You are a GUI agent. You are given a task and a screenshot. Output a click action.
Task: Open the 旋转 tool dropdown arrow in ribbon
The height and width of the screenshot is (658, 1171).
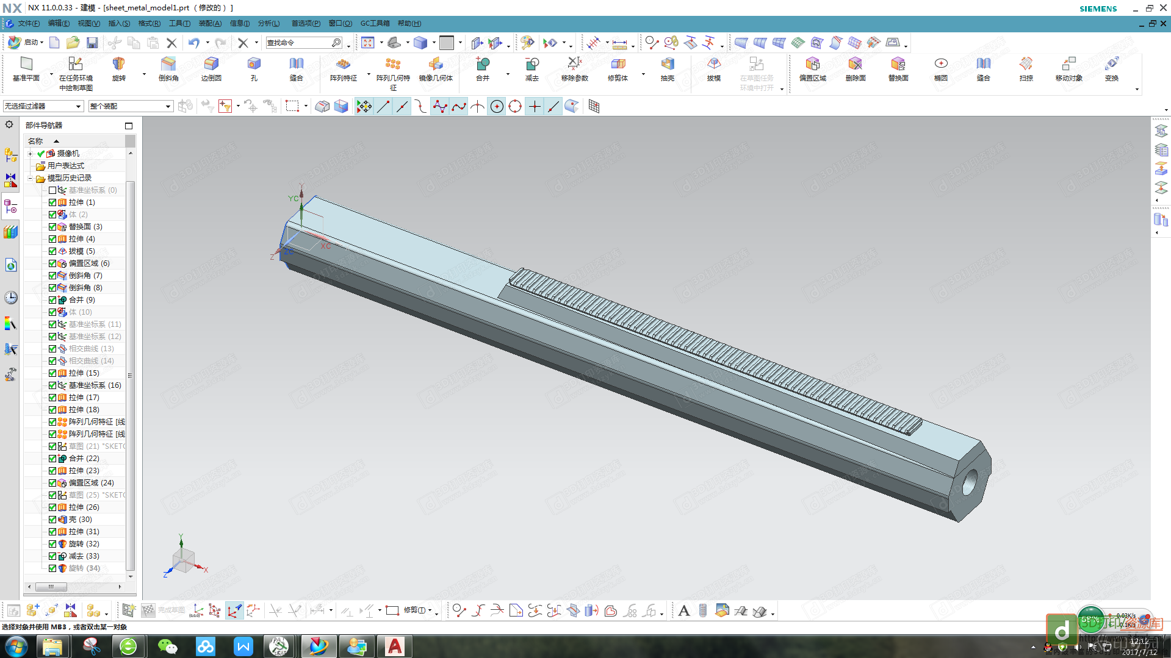click(x=144, y=74)
